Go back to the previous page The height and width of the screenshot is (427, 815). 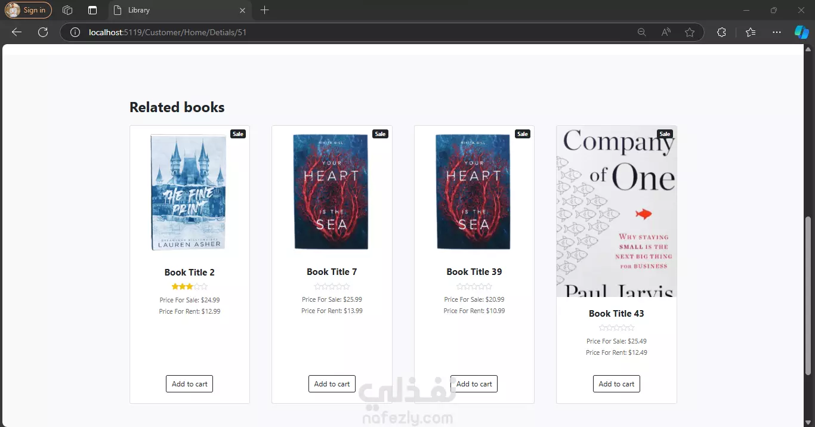pos(17,32)
